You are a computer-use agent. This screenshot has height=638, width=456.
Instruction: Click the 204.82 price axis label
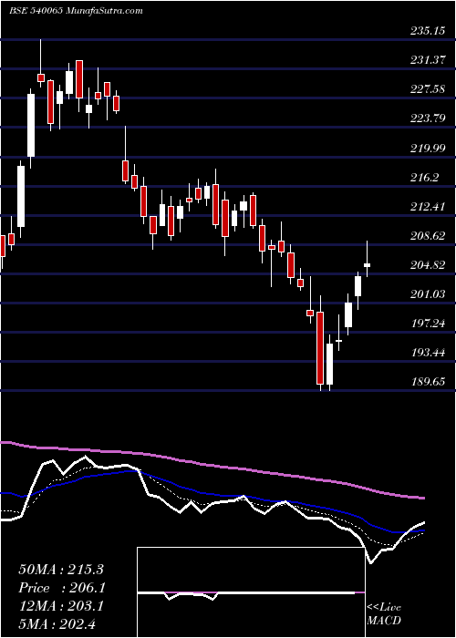[428, 265]
